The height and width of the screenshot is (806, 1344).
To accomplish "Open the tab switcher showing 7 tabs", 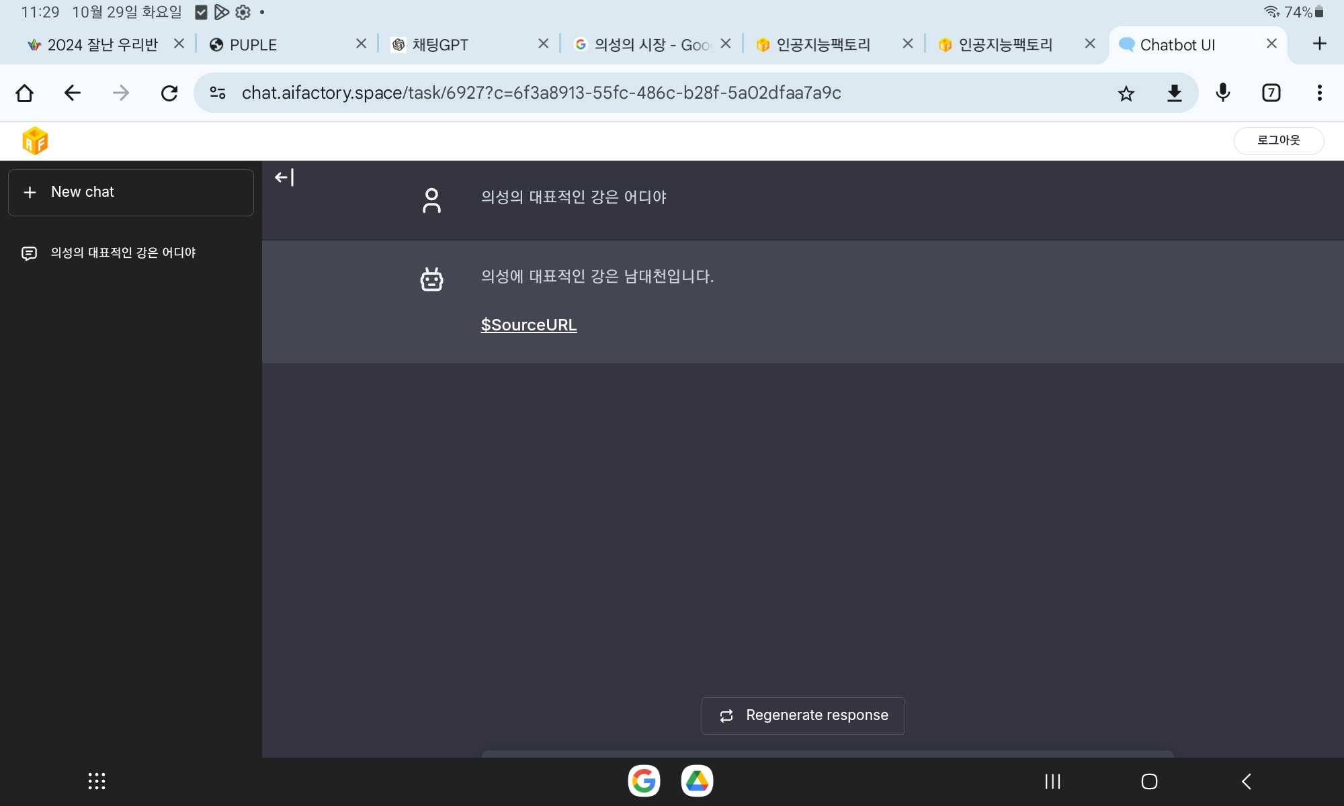I will coord(1271,93).
